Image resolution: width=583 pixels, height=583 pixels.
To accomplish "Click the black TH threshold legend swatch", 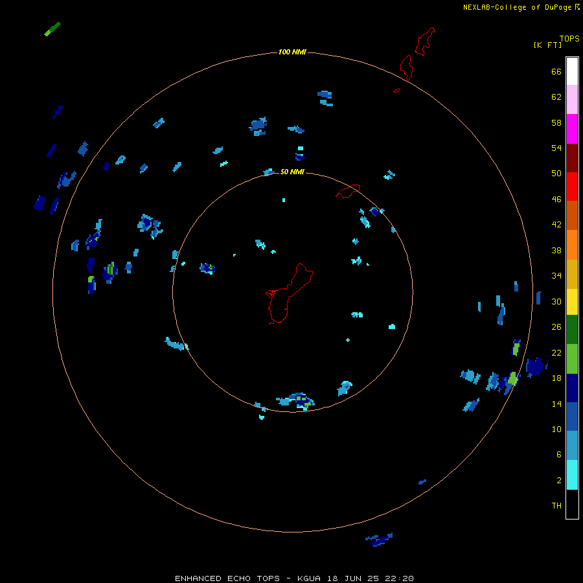I will [x=572, y=504].
